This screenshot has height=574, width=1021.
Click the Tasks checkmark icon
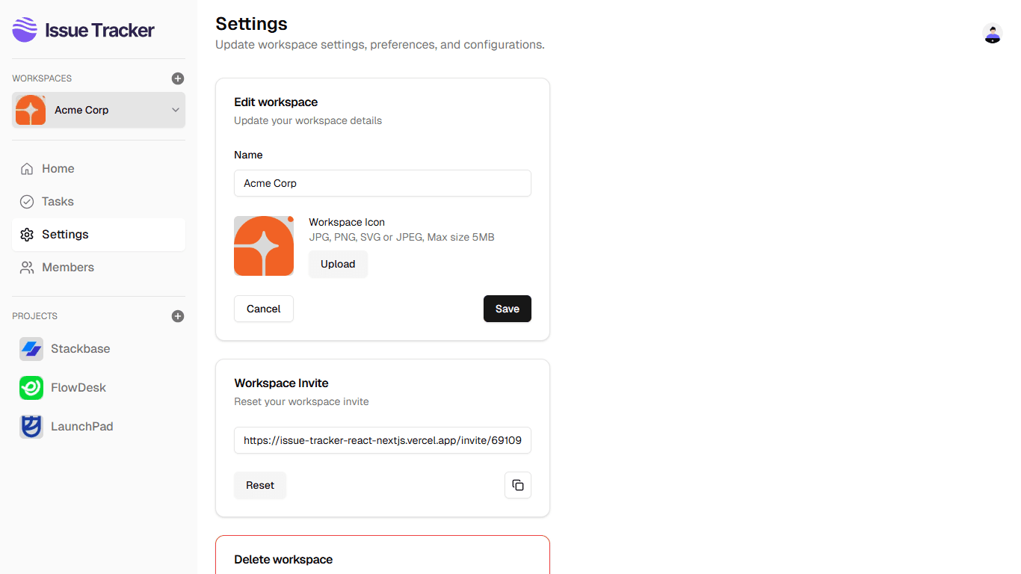pos(27,201)
